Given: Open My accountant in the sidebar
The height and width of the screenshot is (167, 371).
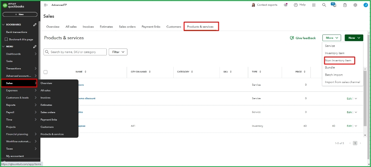Looking at the screenshot, I should point(15,156).
